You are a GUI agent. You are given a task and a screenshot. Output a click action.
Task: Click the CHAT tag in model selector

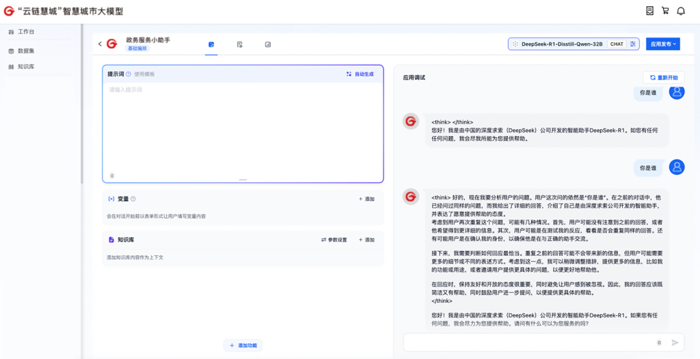[x=617, y=44]
